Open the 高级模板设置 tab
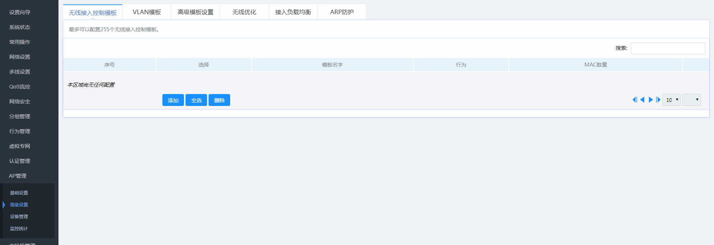The width and height of the screenshot is (714, 245). 196,12
